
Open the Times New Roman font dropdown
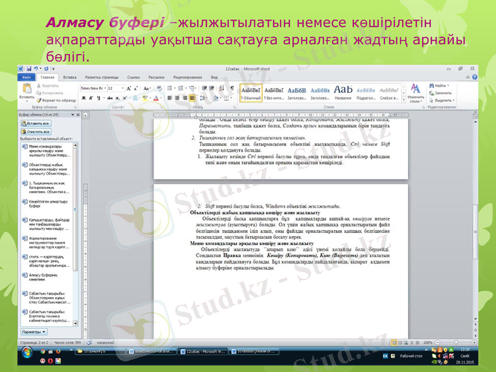pyautogui.click(x=104, y=87)
